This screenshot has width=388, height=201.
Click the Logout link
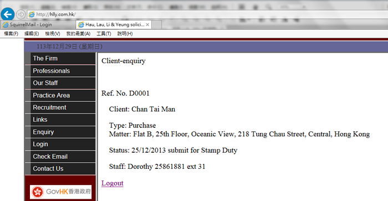[x=113, y=183]
